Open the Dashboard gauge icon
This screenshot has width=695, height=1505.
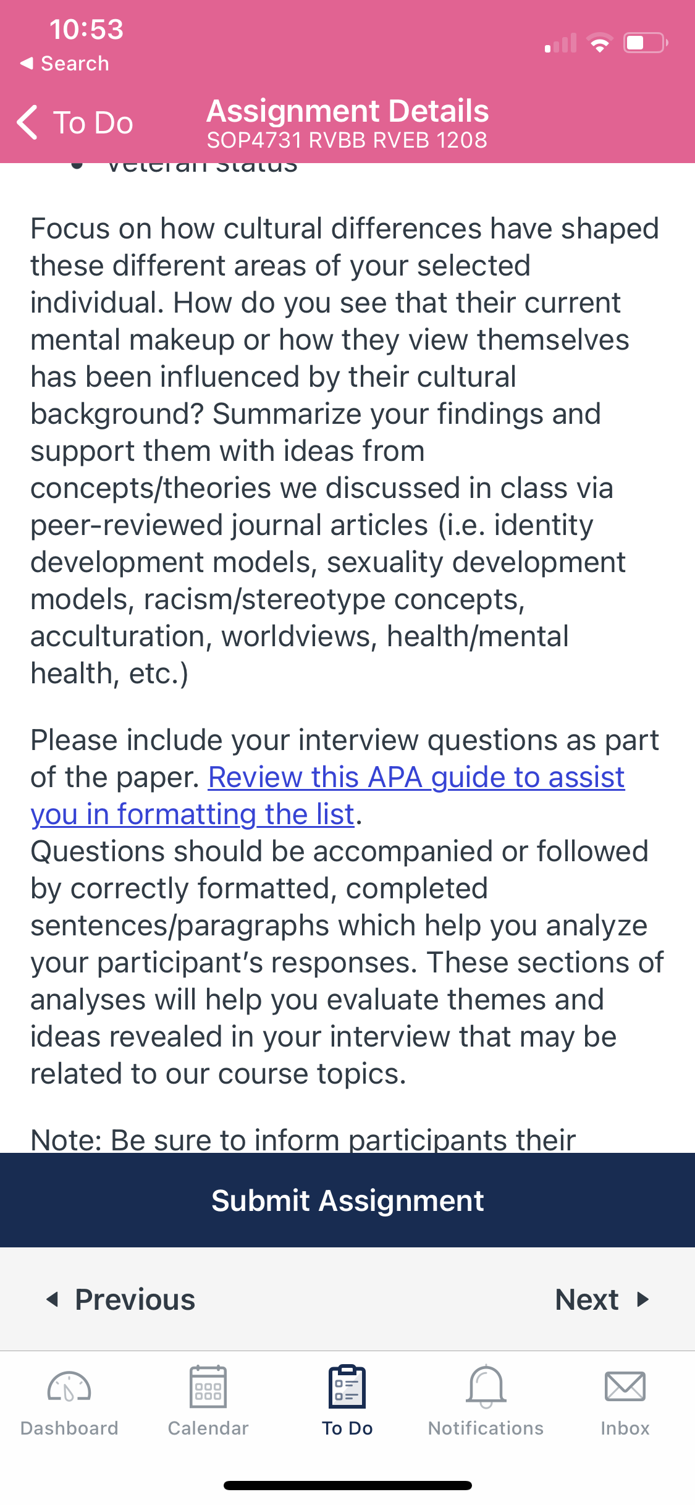(69, 1387)
